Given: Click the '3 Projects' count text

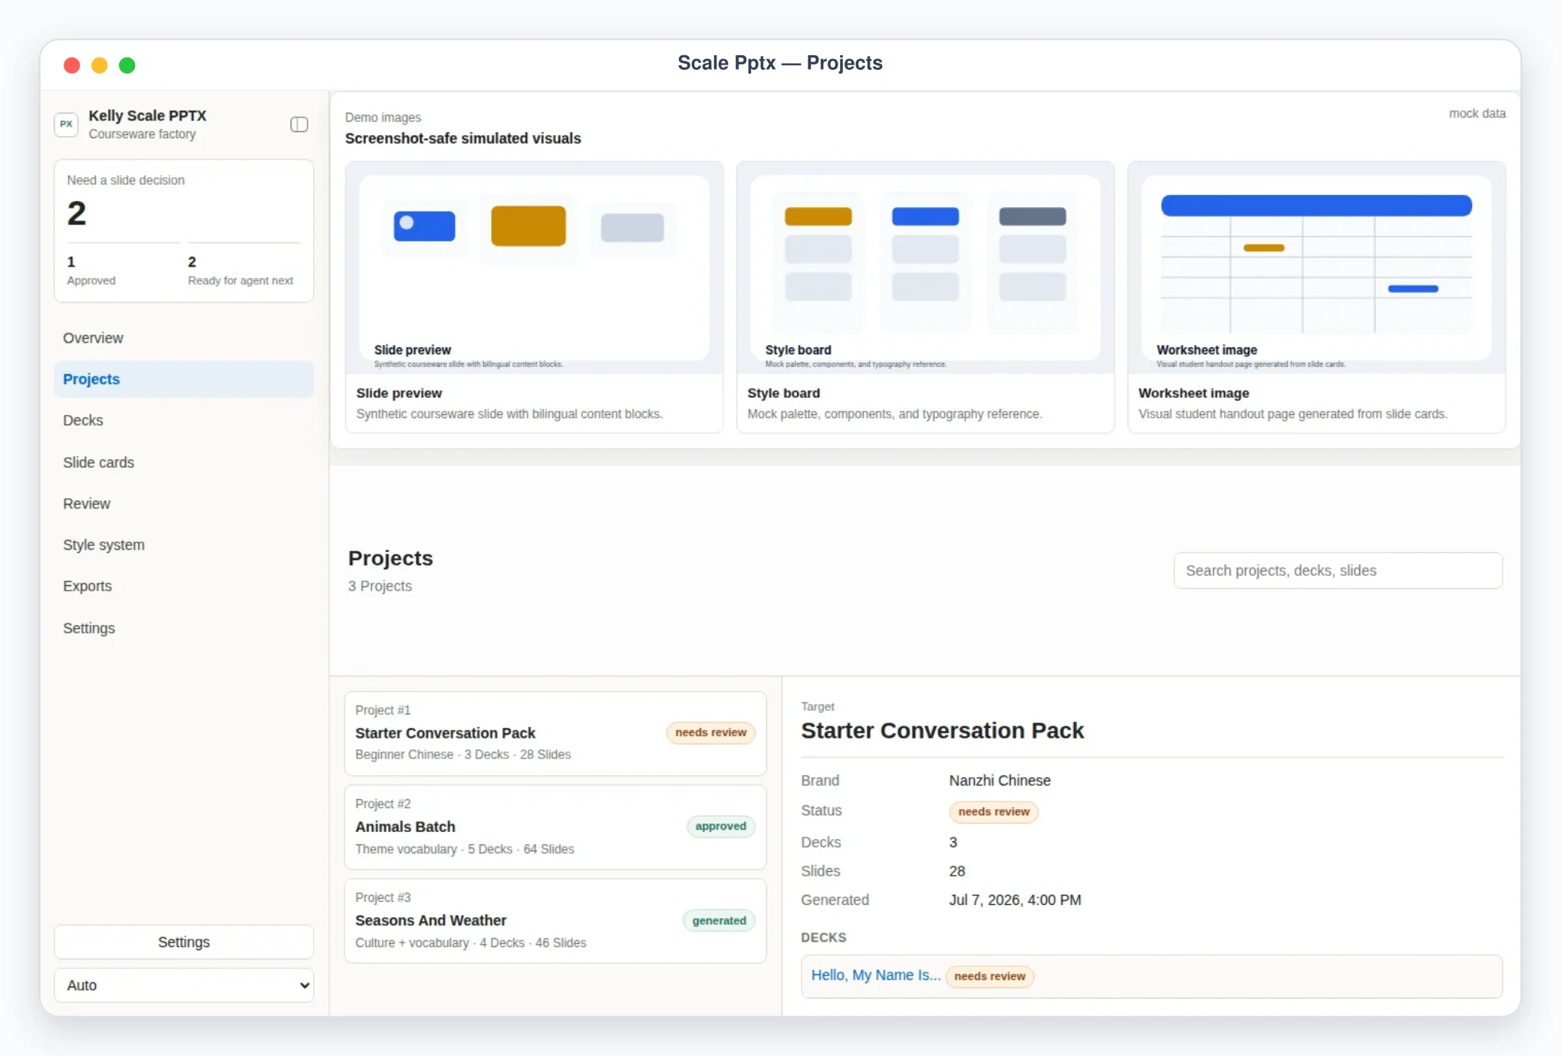Looking at the screenshot, I should (x=380, y=586).
